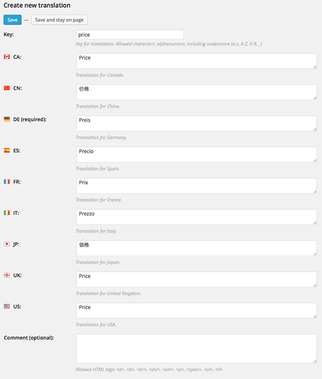
Task: Focus the FR translation field with Prix
Action: click(x=196, y=186)
